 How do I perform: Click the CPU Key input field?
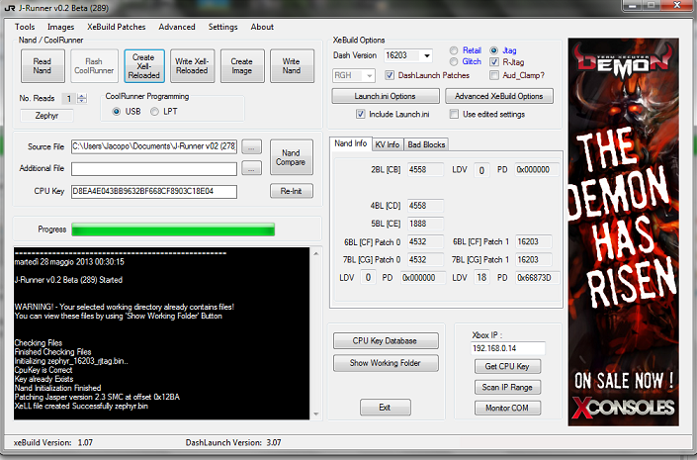pos(154,191)
